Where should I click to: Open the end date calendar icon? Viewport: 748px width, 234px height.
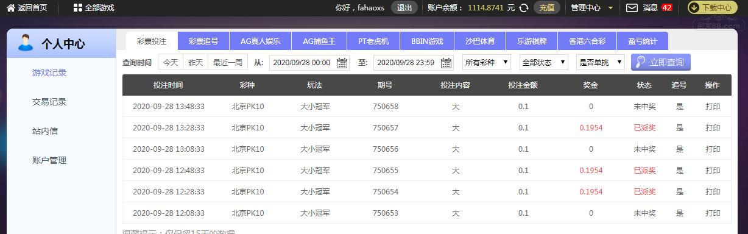click(446, 63)
